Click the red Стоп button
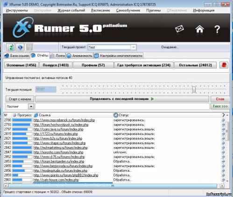The width and height of the screenshot is (233, 197). 220,99
